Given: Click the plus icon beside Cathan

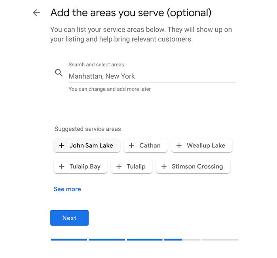Looking at the screenshot, I should [x=131, y=145].
